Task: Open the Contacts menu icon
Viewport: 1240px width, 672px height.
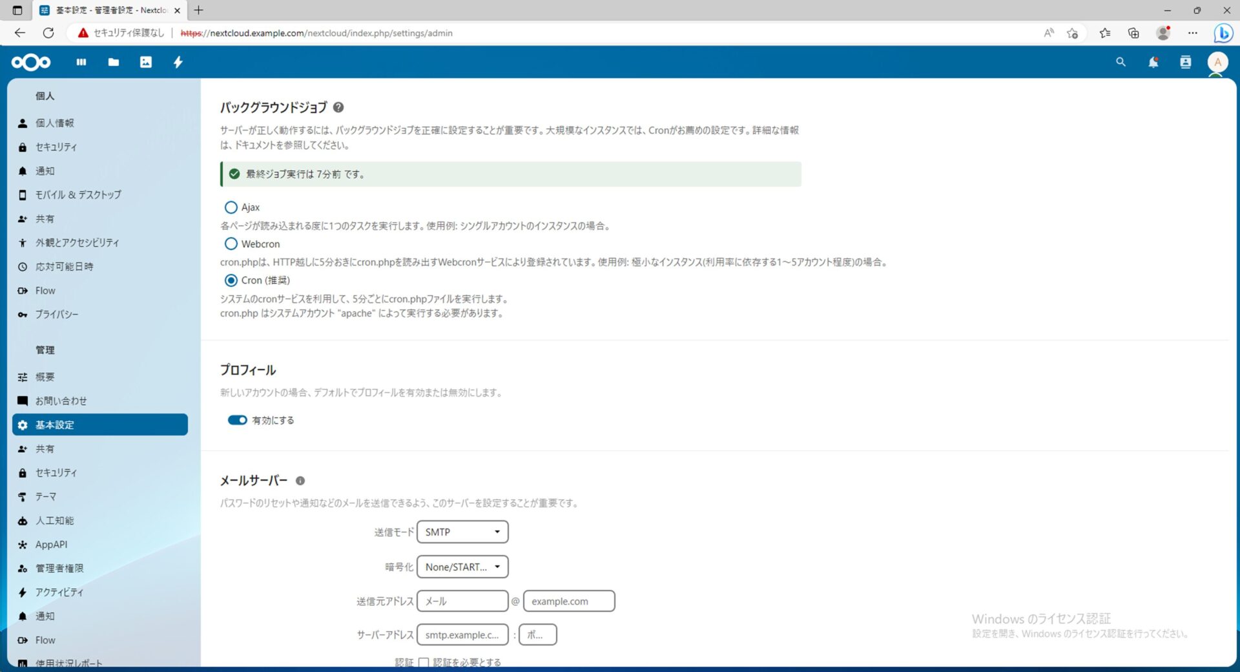Action: pos(1185,62)
